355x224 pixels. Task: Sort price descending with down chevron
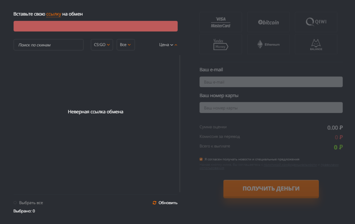point(172,45)
